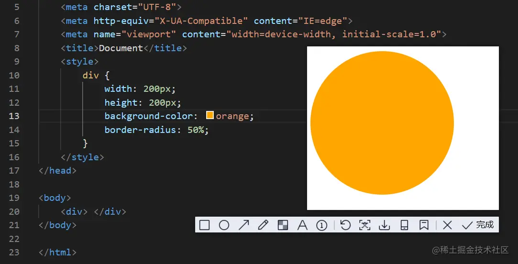This screenshot has height=264, width=518.
Task: Click the 'orange' color value text
Action: [232, 116]
